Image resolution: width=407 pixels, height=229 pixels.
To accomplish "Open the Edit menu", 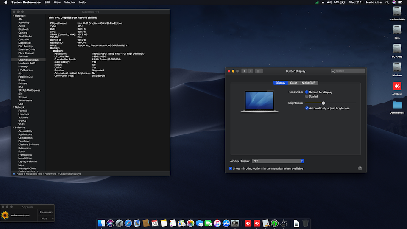I will point(47,3).
